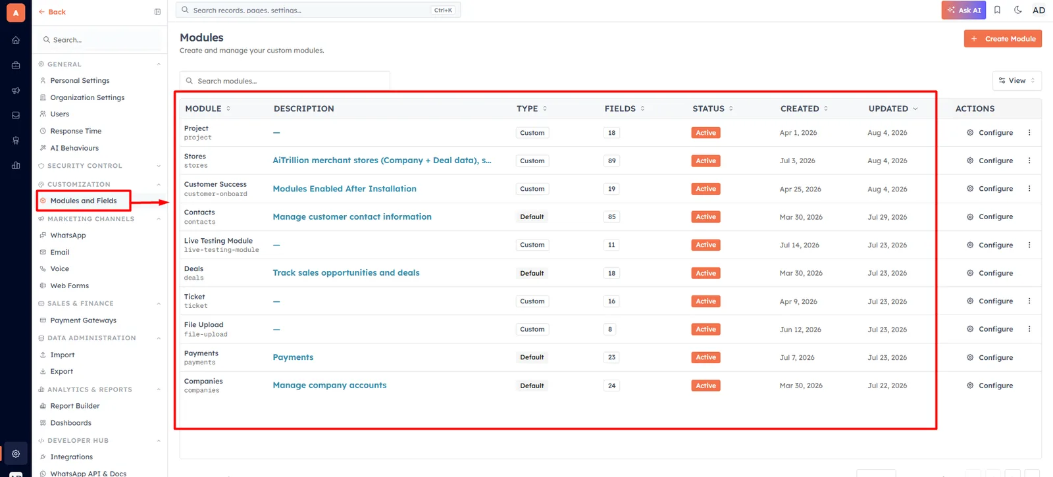Open the settings gear icon in left rail
This screenshot has width=1053, height=477.
(16, 453)
